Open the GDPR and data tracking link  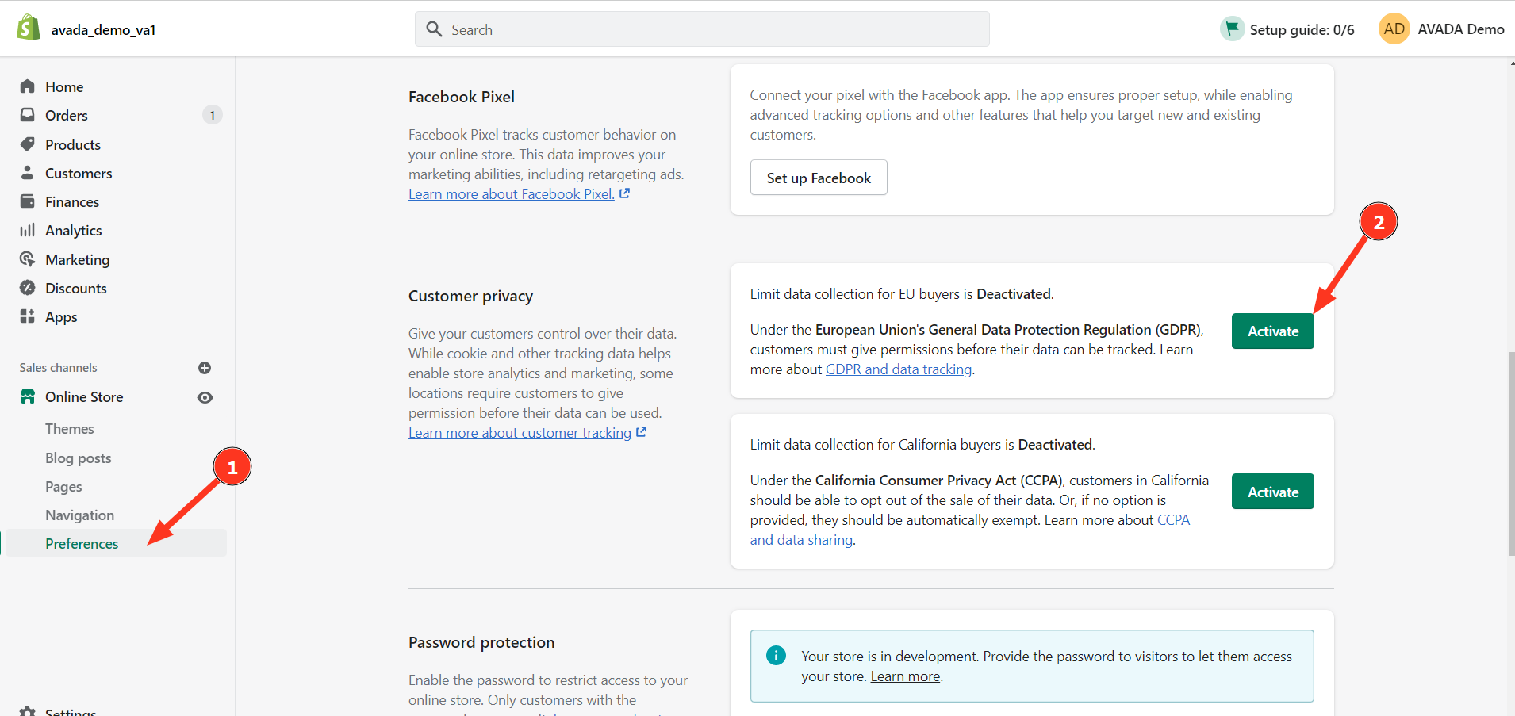tap(899, 369)
